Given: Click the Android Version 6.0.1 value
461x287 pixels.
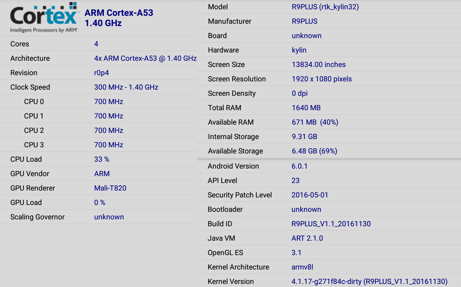Looking at the screenshot, I should click(299, 166).
